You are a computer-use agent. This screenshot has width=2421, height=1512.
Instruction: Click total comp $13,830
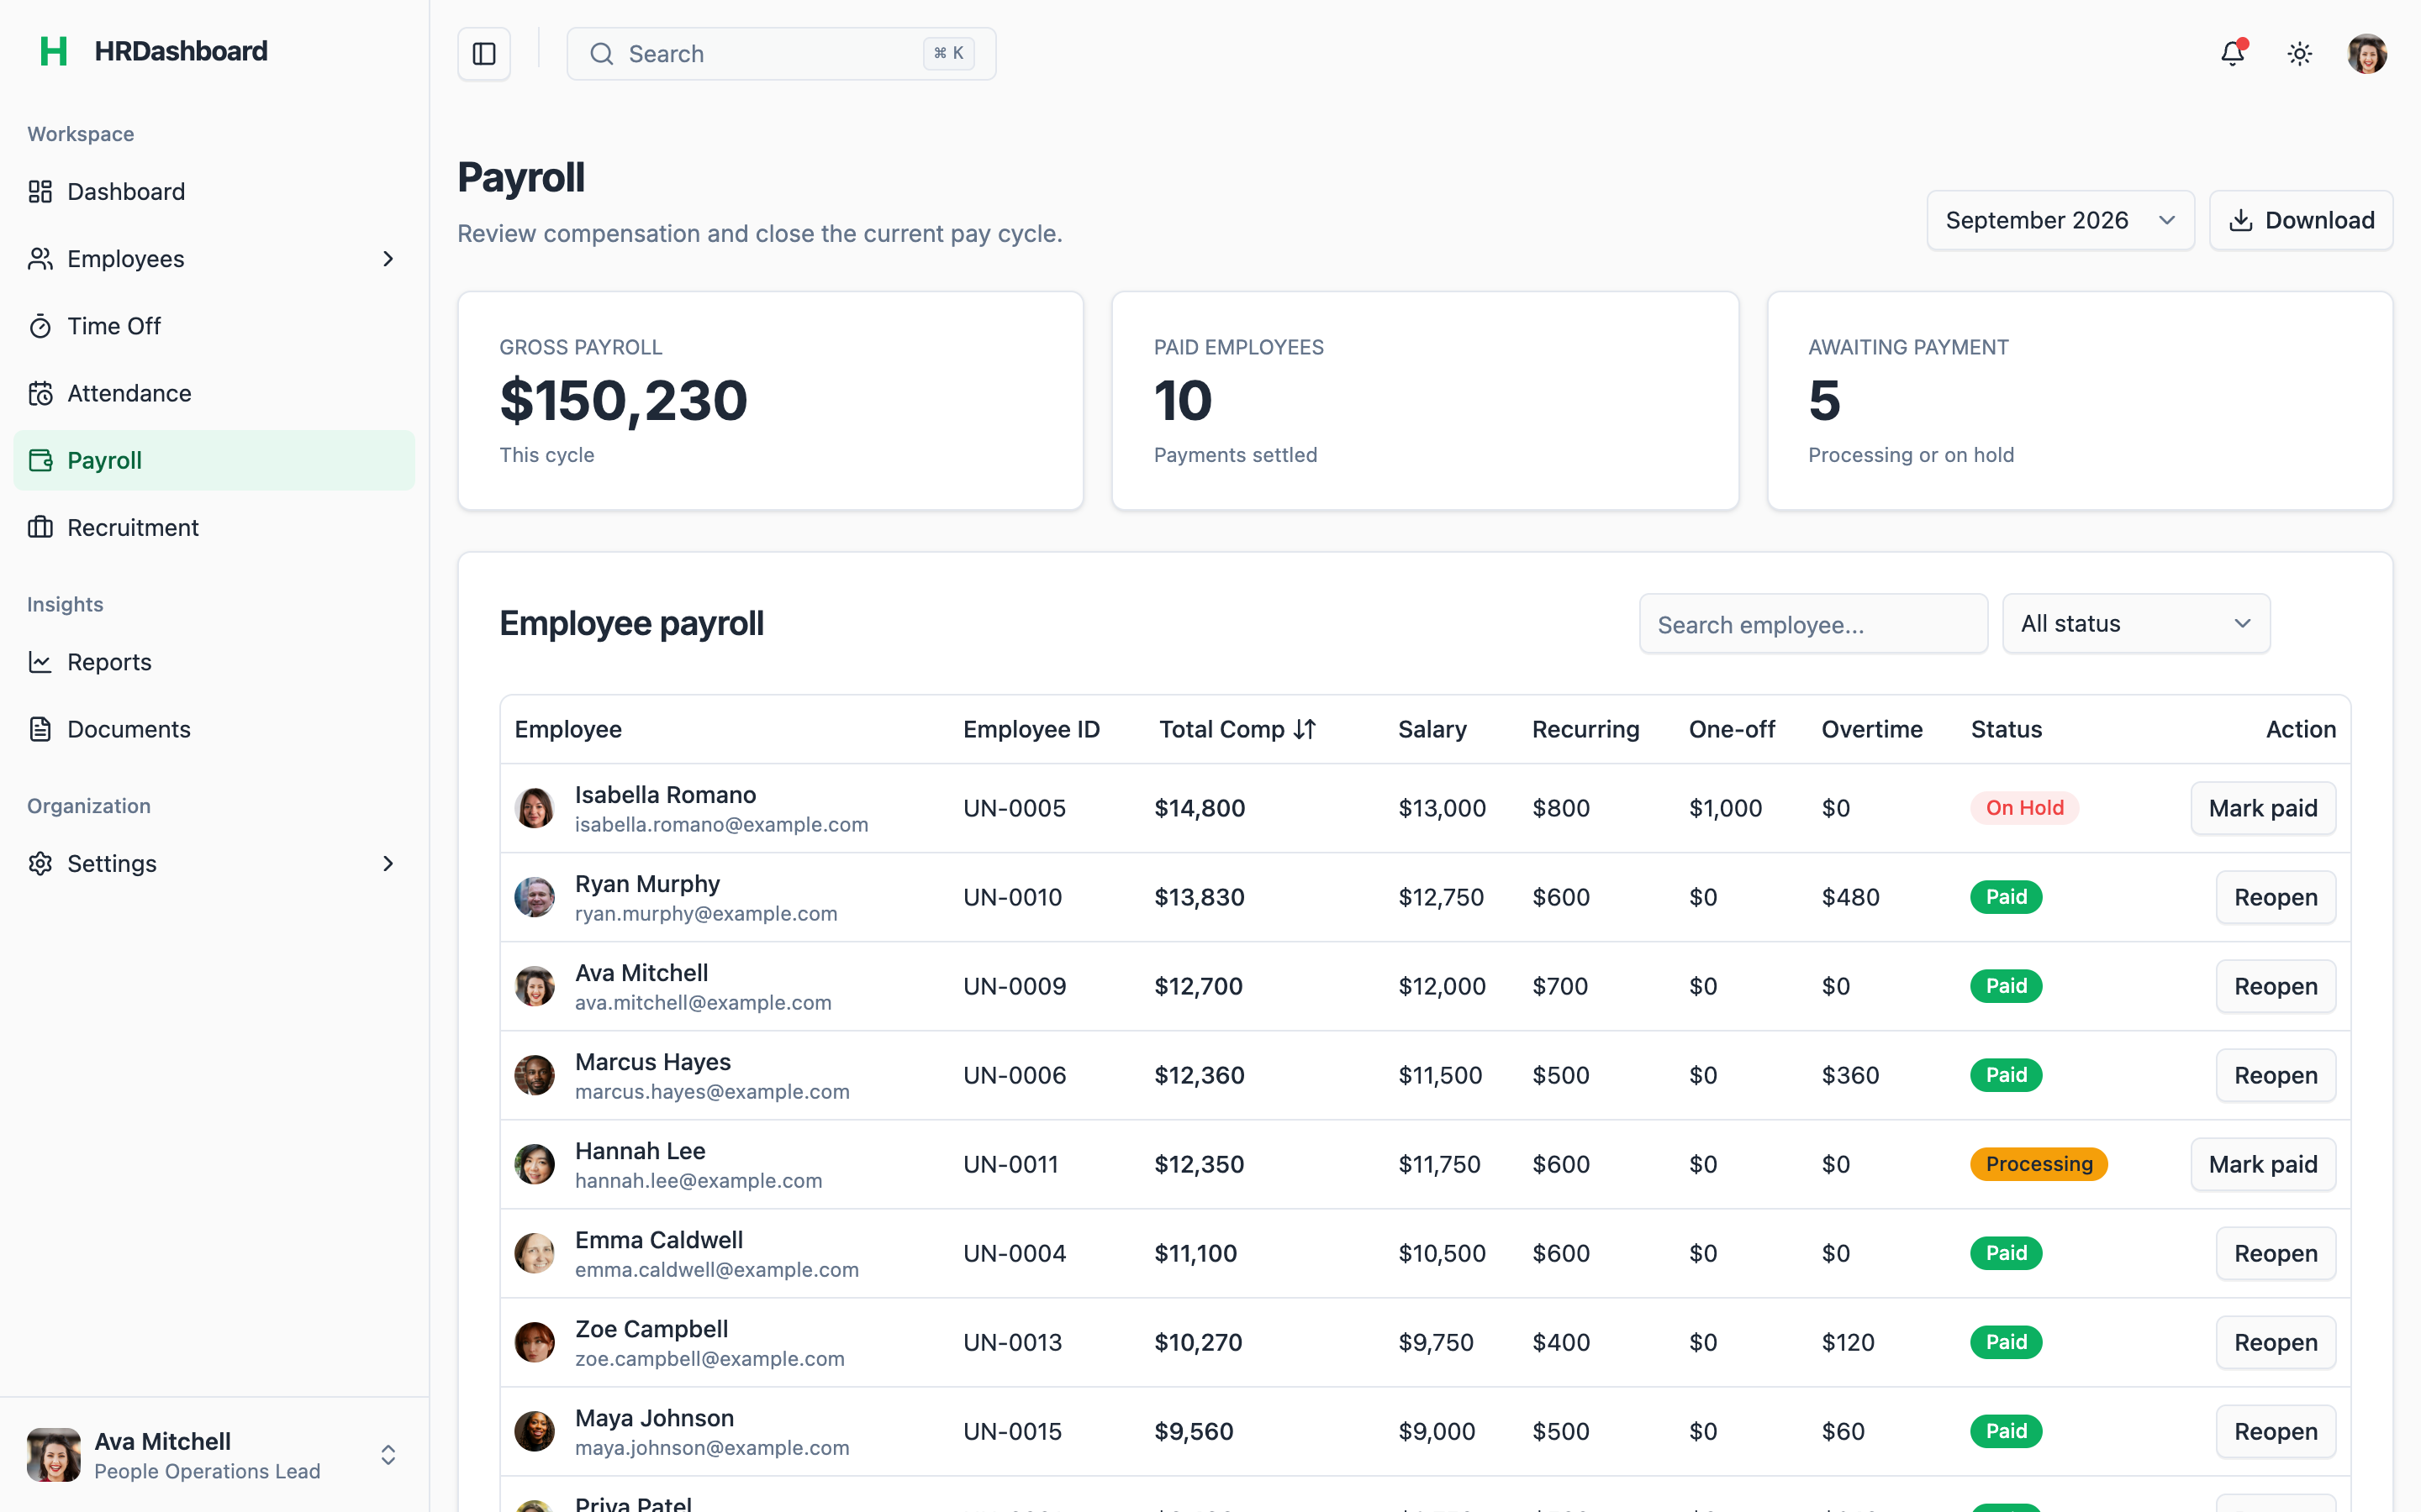tap(1200, 897)
